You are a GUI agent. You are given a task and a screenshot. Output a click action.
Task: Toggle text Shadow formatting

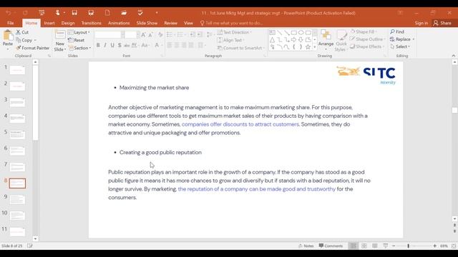(120, 45)
